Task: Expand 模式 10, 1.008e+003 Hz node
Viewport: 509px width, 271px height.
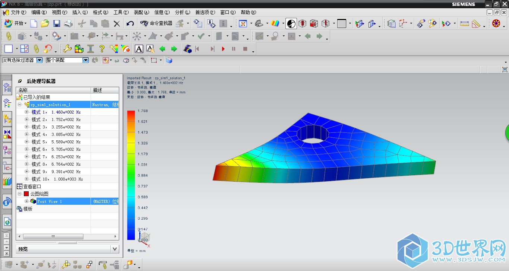Action: 26,179
